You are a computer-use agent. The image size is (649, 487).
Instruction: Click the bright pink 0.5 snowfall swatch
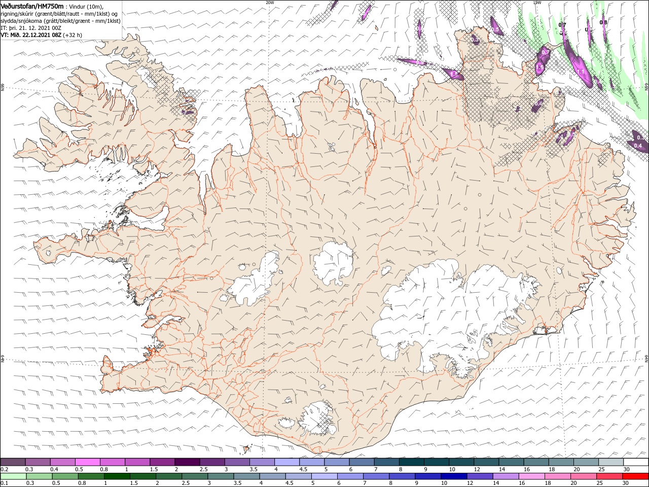tap(87, 462)
